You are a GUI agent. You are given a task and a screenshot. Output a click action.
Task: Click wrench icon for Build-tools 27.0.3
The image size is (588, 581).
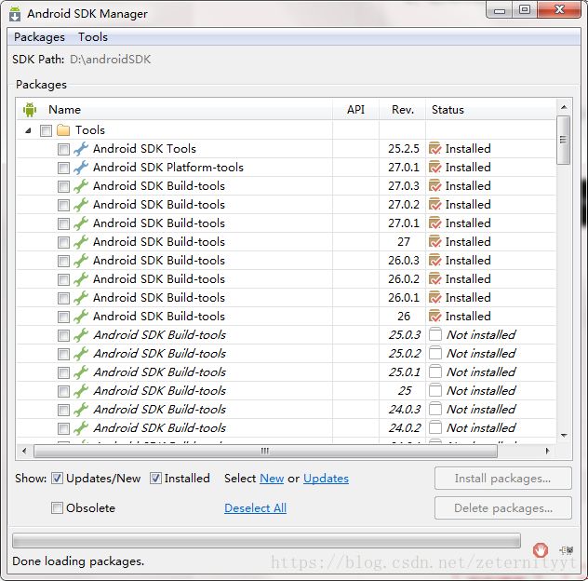point(81,186)
